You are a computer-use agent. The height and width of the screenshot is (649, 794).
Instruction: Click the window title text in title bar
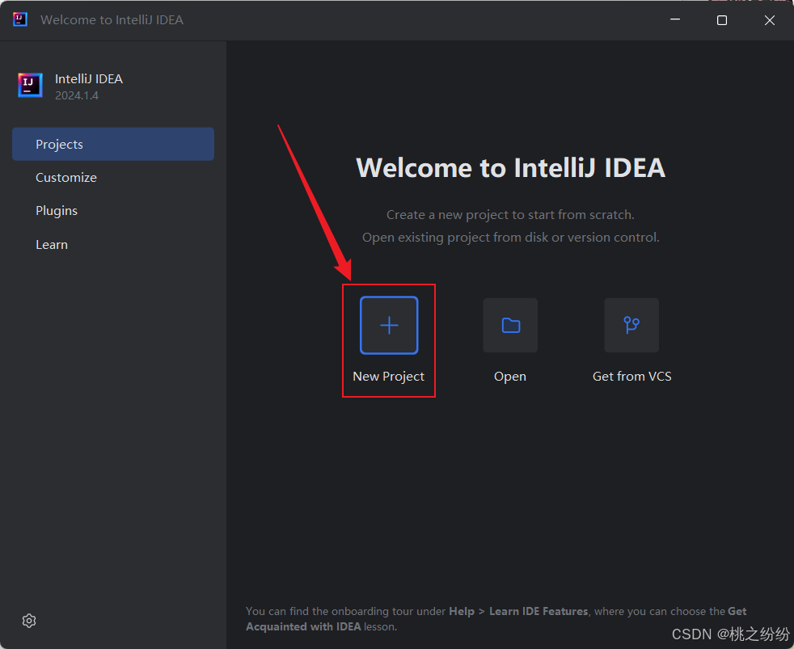(112, 19)
